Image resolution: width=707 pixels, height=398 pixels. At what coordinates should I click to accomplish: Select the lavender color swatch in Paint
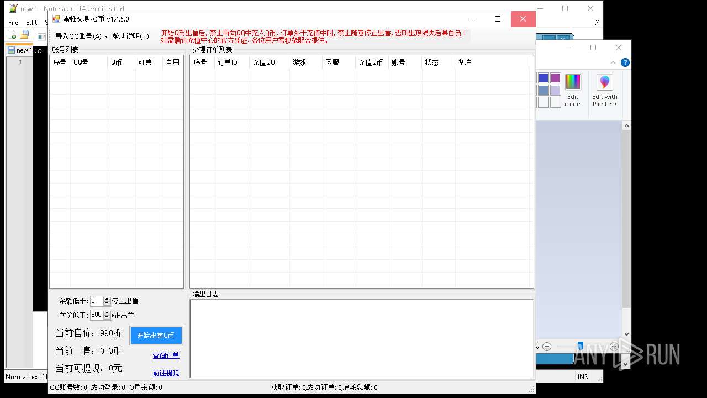[x=556, y=90]
